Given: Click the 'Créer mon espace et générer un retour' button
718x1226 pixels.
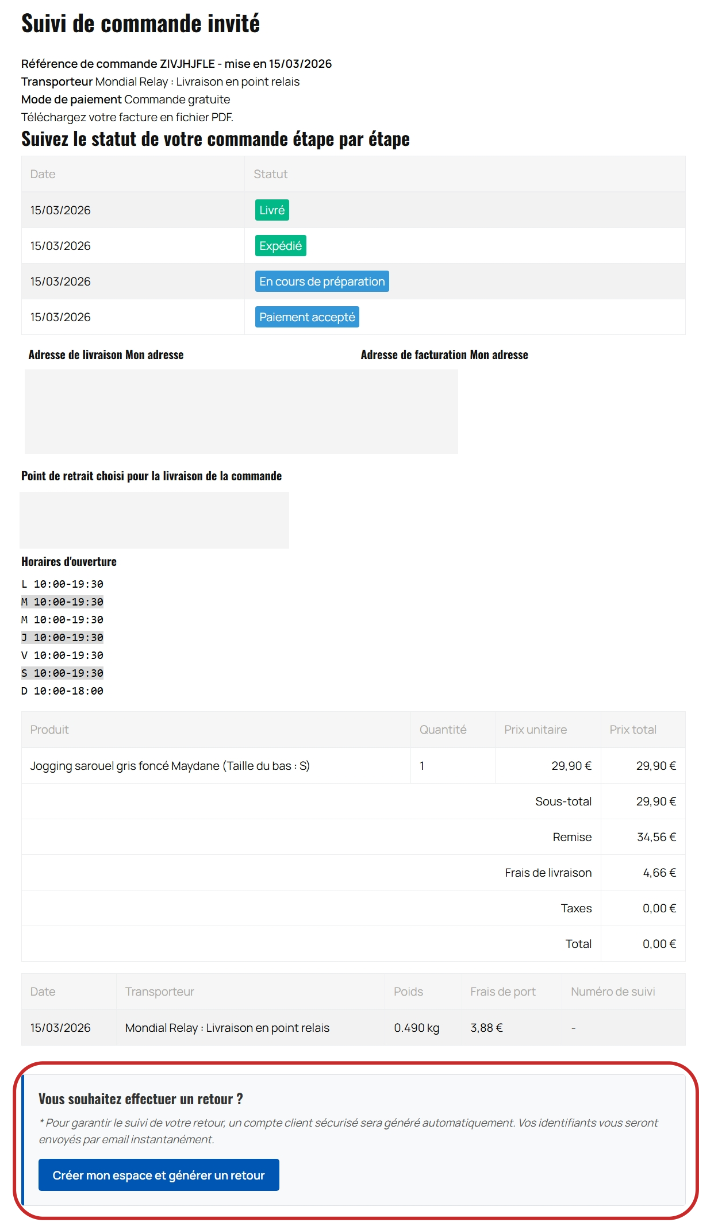Looking at the screenshot, I should pos(159,1175).
